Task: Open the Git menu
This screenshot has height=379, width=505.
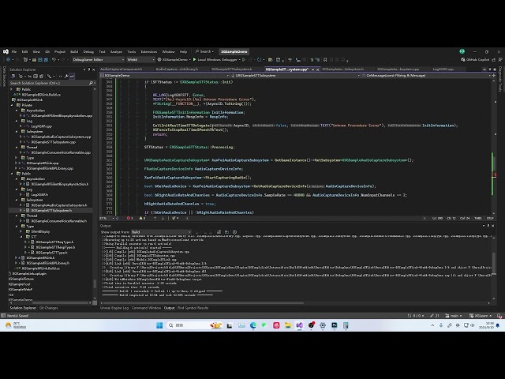Action: point(47,51)
